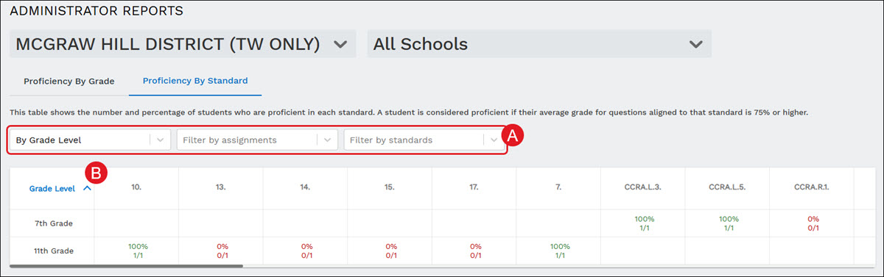Sort by Grade Level column header
Image resolution: width=884 pixels, height=277 pixels.
pyautogui.click(x=52, y=189)
